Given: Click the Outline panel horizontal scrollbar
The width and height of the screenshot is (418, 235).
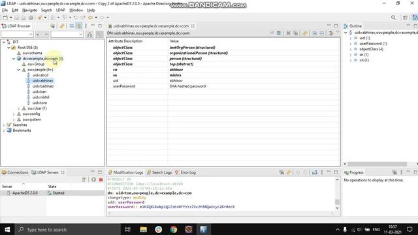Looking at the screenshot, I should tap(377, 164).
